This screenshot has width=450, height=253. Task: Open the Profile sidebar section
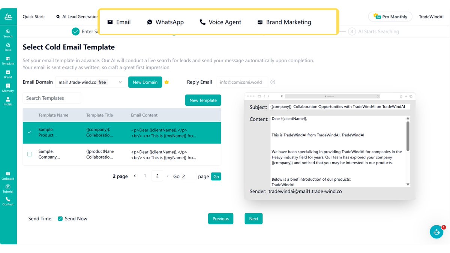[8, 101]
